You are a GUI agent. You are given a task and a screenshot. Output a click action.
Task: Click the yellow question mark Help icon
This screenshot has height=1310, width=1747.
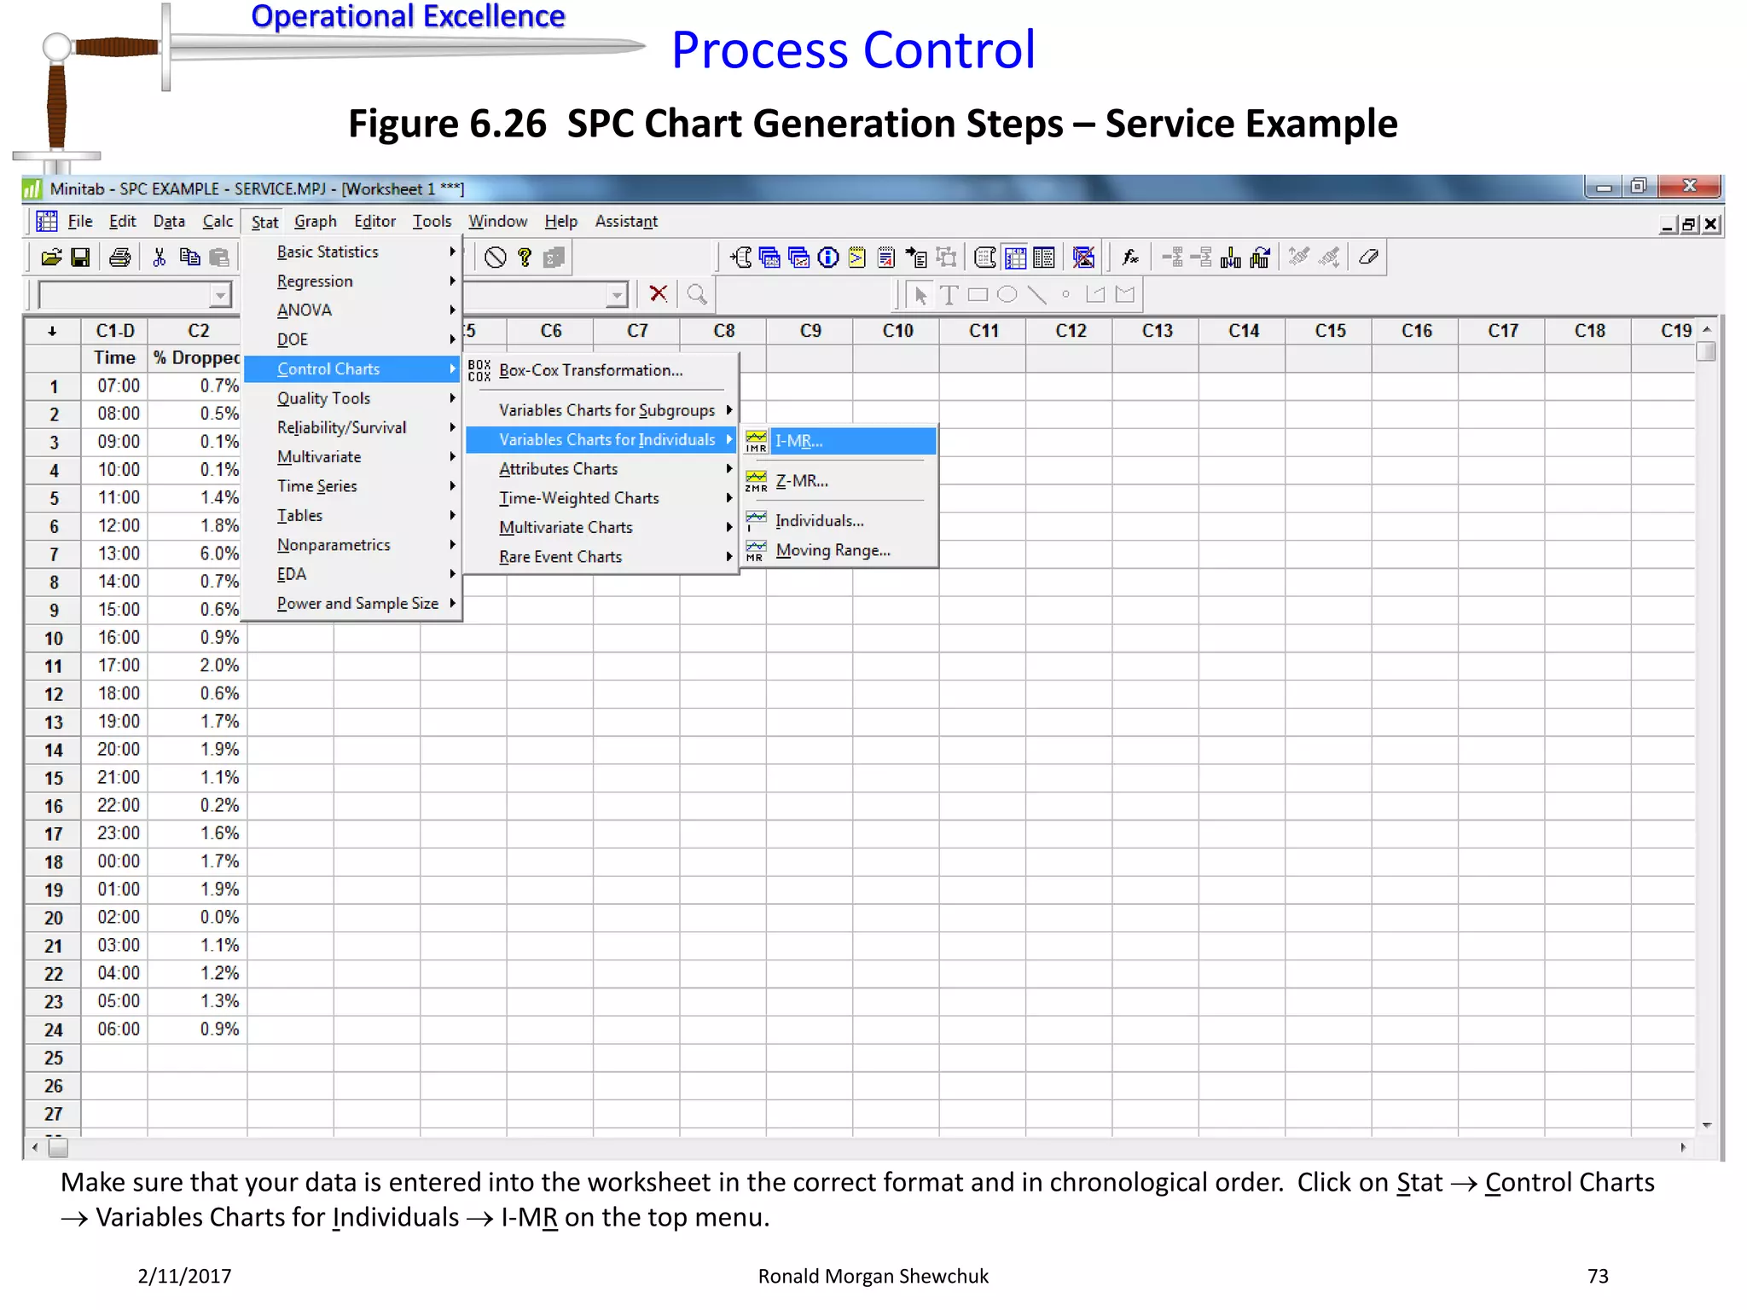[x=525, y=258]
